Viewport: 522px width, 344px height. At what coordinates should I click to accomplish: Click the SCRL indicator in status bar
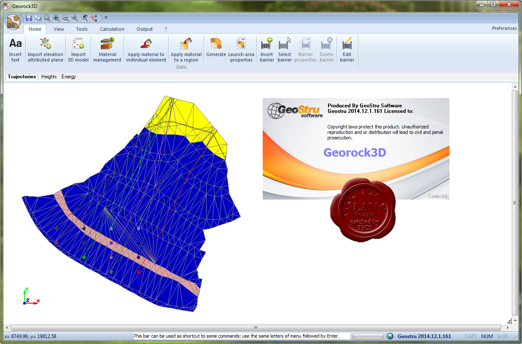pyautogui.click(x=503, y=336)
